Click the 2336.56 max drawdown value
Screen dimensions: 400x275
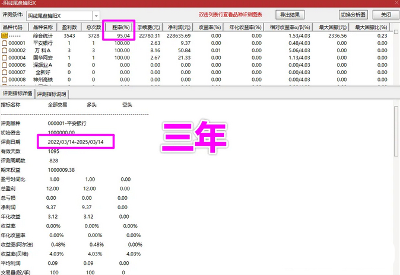338,36
